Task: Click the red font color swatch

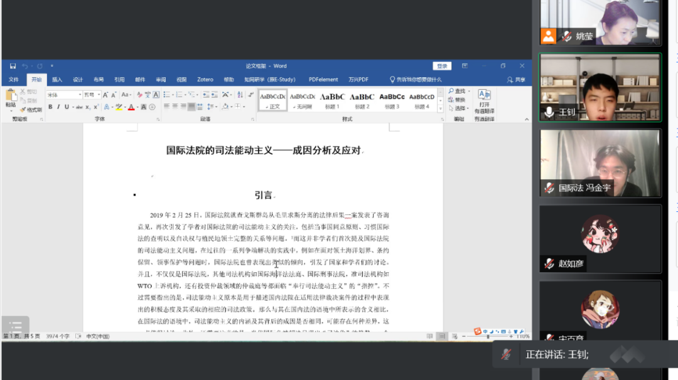Action: [x=131, y=107]
